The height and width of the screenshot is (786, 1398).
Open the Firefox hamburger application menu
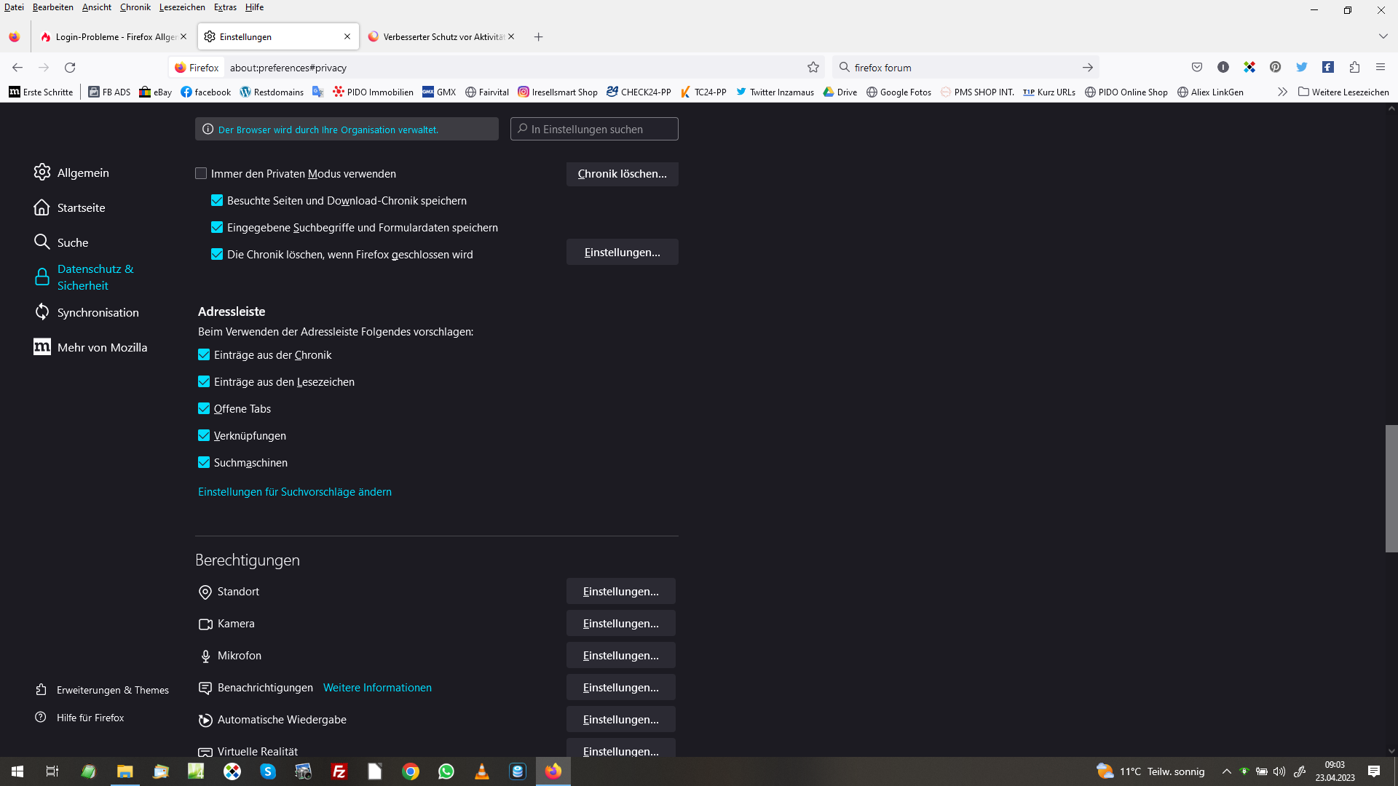[x=1381, y=68]
